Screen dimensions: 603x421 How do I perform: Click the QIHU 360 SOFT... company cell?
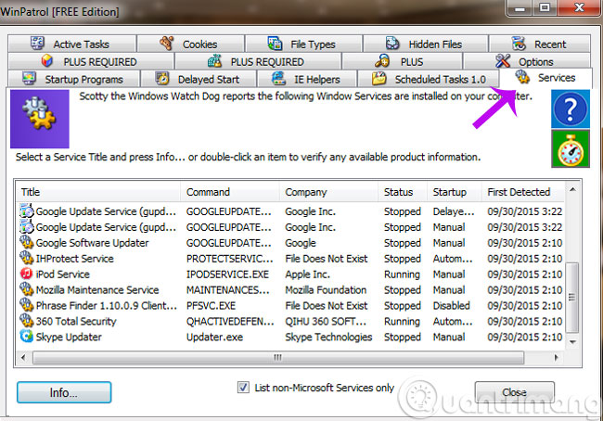(326, 321)
